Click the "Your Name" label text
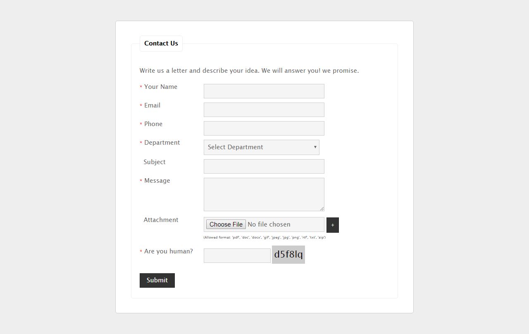The height and width of the screenshot is (334, 529). 161,87
